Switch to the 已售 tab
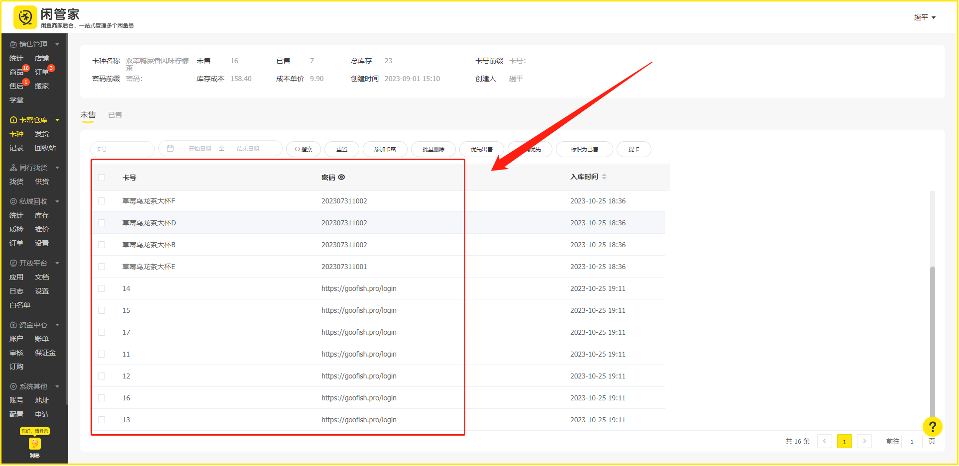The image size is (959, 466). pos(115,115)
